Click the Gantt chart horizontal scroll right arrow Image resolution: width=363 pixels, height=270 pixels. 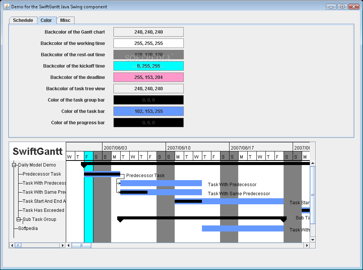point(307,245)
